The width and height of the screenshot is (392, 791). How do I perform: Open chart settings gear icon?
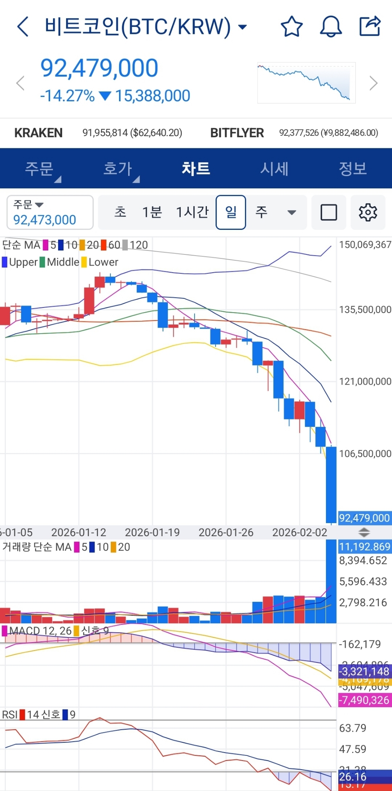[368, 212]
